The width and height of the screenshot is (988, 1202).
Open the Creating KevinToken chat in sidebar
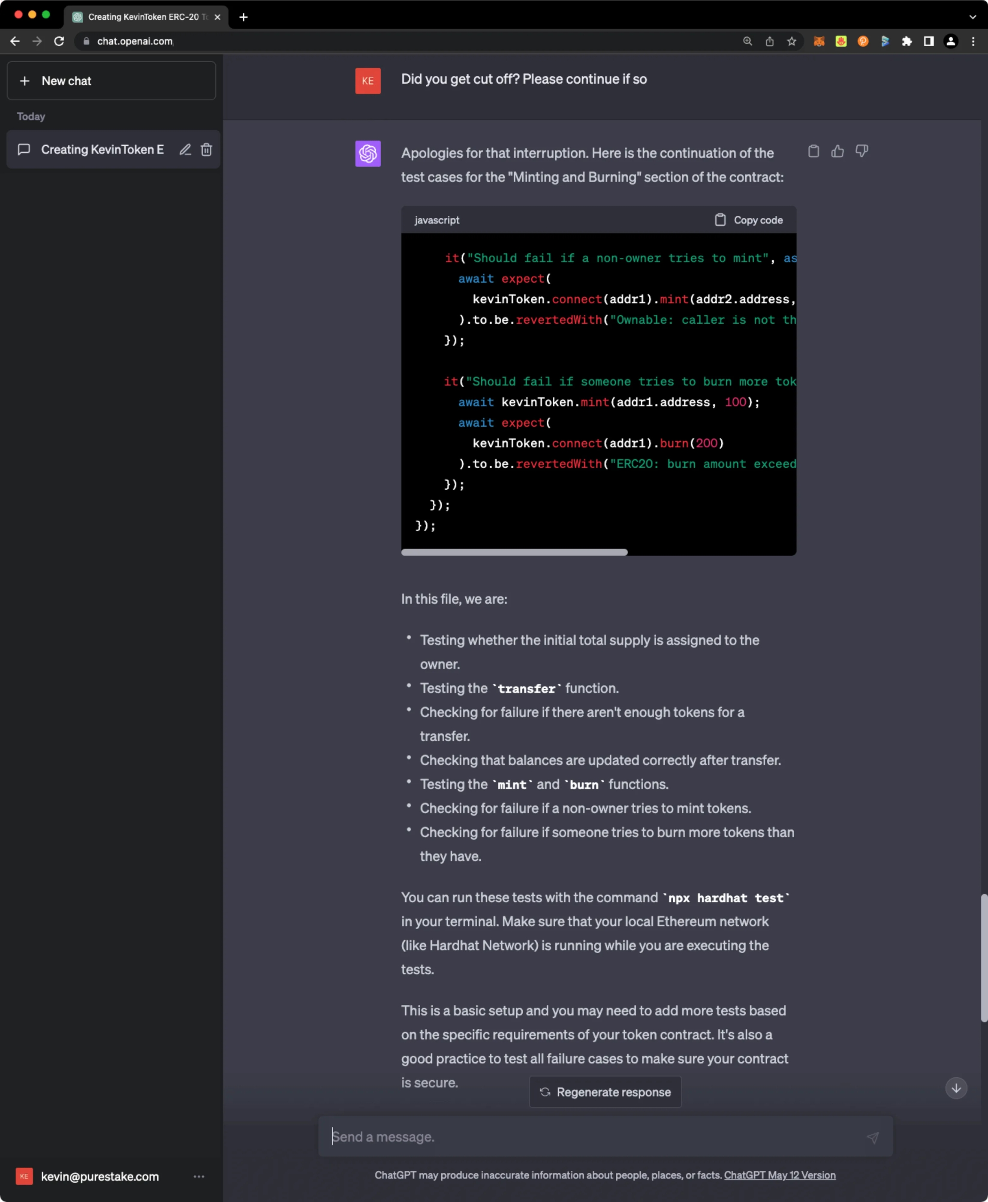102,150
